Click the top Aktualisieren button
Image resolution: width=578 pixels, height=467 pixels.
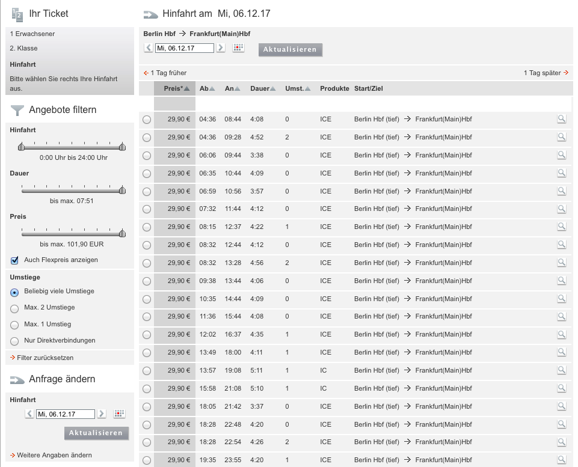[291, 49]
